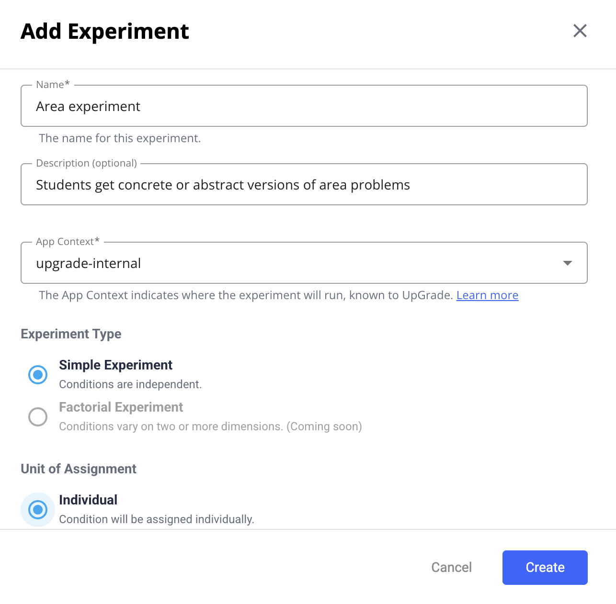616x604 pixels.
Task: Click the Factorial Experiment label text
Action: coord(121,407)
